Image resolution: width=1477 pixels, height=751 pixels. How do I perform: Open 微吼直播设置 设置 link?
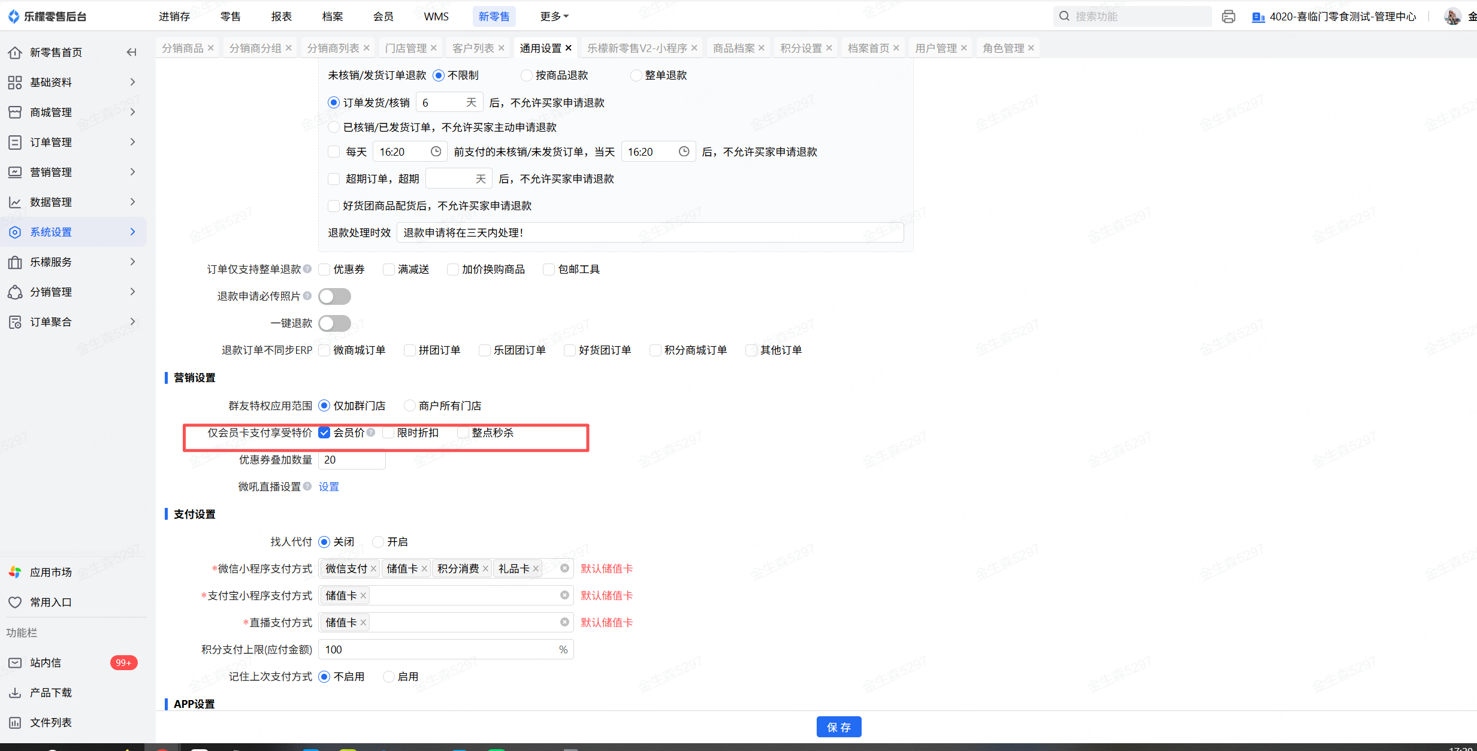tap(328, 486)
